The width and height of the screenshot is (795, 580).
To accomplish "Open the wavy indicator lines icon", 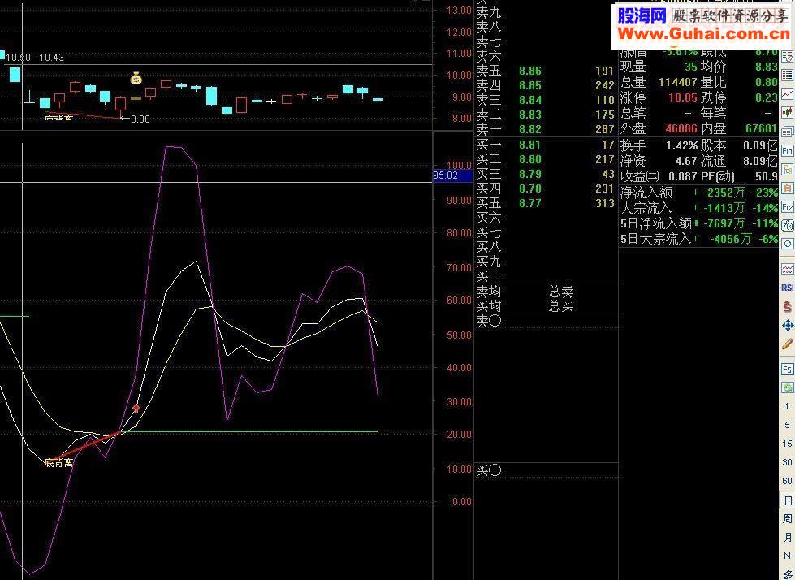I will pyautogui.click(x=787, y=268).
